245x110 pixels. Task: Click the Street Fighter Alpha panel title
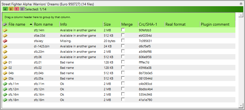[48, 4]
